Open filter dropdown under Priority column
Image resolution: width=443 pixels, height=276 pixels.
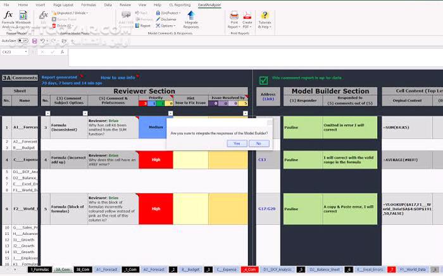(x=170, y=113)
